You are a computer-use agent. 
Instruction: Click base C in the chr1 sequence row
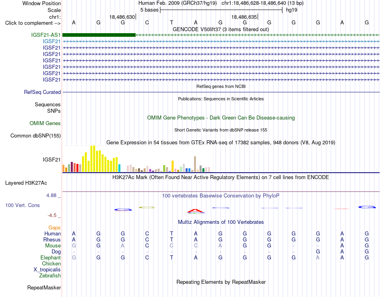pyautogui.click(x=147, y=22)
